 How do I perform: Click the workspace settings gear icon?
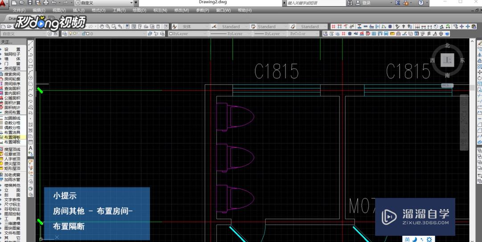pyautogui.click(x=50, y=33)
